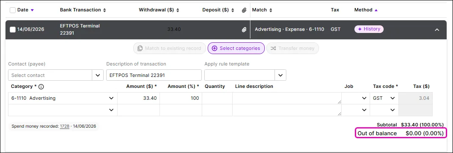Click the Line description field in the Advertising row
The image size is (453, 153).
pyautogui.click(x=287, y=98)
